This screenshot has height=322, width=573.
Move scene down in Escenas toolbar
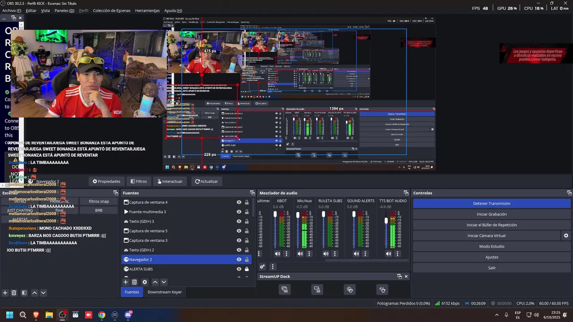point(43,293)
